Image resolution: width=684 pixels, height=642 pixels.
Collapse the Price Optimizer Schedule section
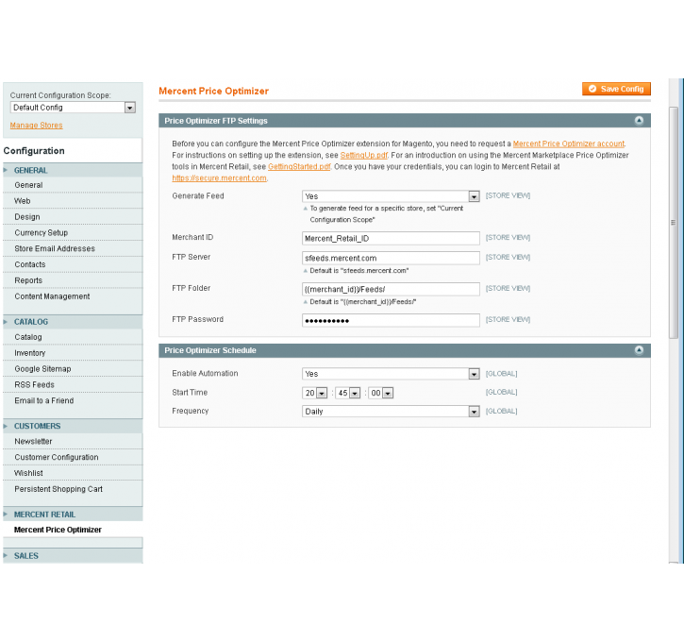(639, 350)
